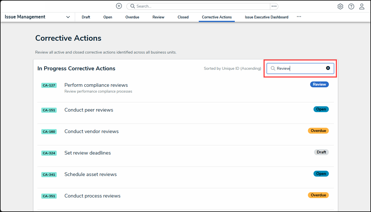371x212 pixels.
Task: Click the plus create-new icon
Action: [119, 6]
